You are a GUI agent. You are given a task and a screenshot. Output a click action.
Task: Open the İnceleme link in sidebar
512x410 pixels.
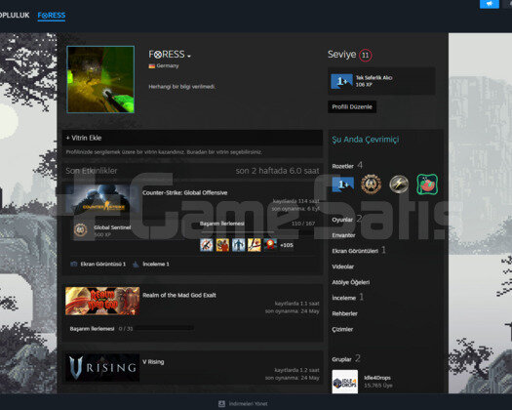click(x=344, y=298)
